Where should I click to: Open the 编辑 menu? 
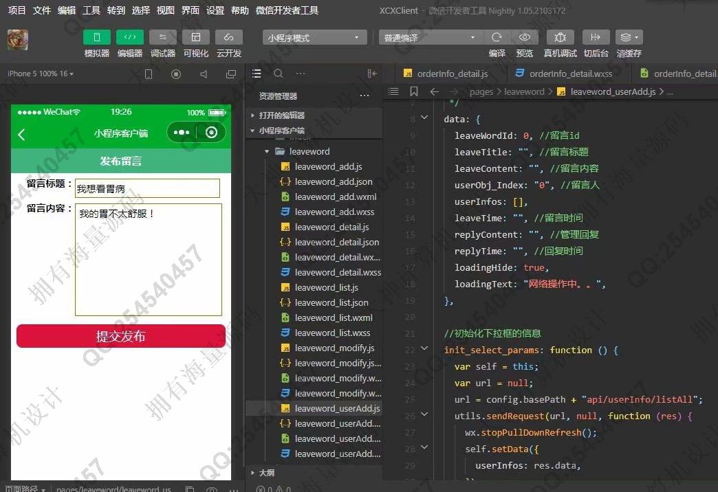[67, 10]
